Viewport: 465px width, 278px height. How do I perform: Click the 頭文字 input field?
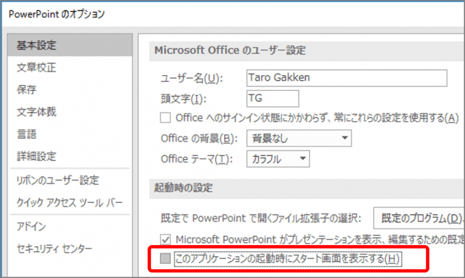click(272, 98)
